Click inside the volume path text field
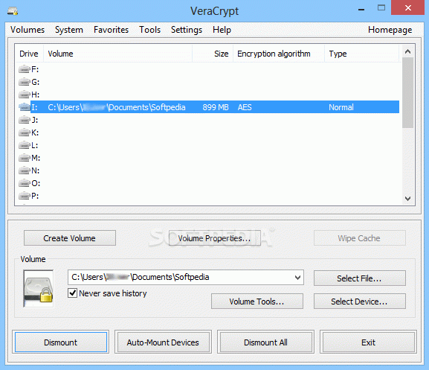This screenshot has width=429, height=370. pyautogui.click(x=181, y=277)
